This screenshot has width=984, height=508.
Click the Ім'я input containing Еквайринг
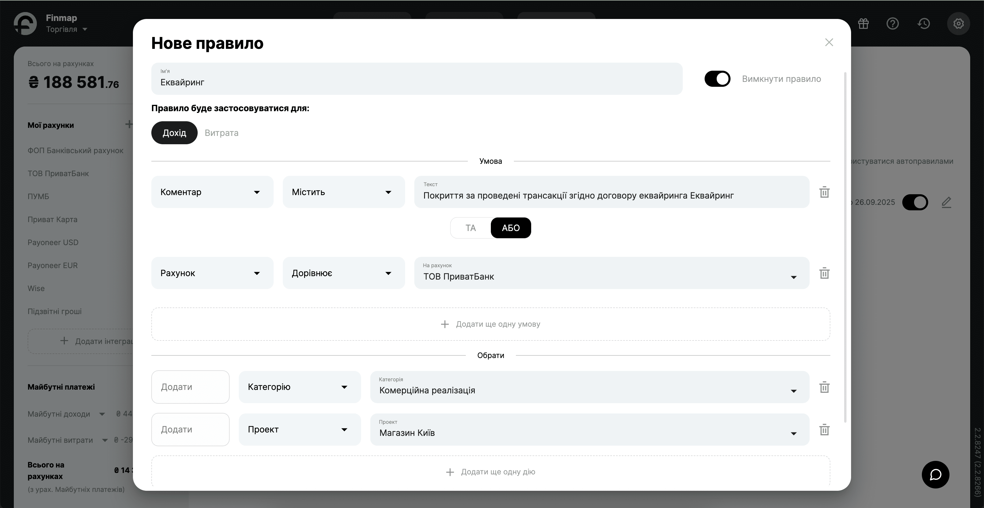(416, 79)
